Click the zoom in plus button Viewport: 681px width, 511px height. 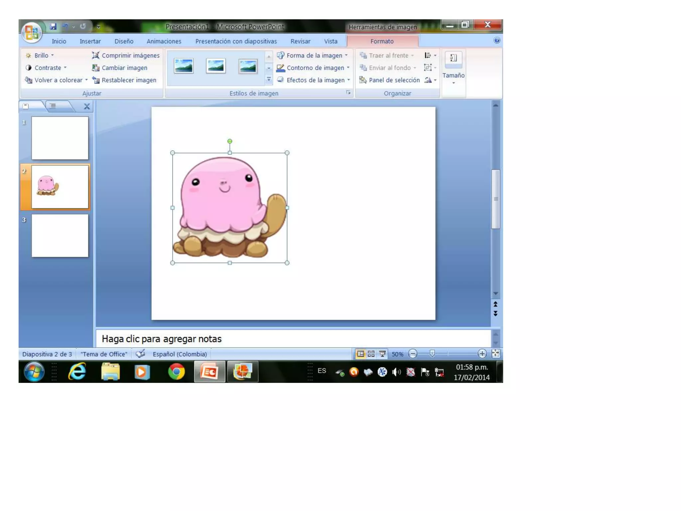click(x=482, y=354)
